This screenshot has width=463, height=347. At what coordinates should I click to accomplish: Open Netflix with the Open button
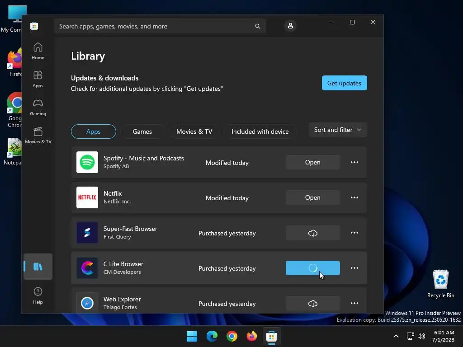[313, 197]
